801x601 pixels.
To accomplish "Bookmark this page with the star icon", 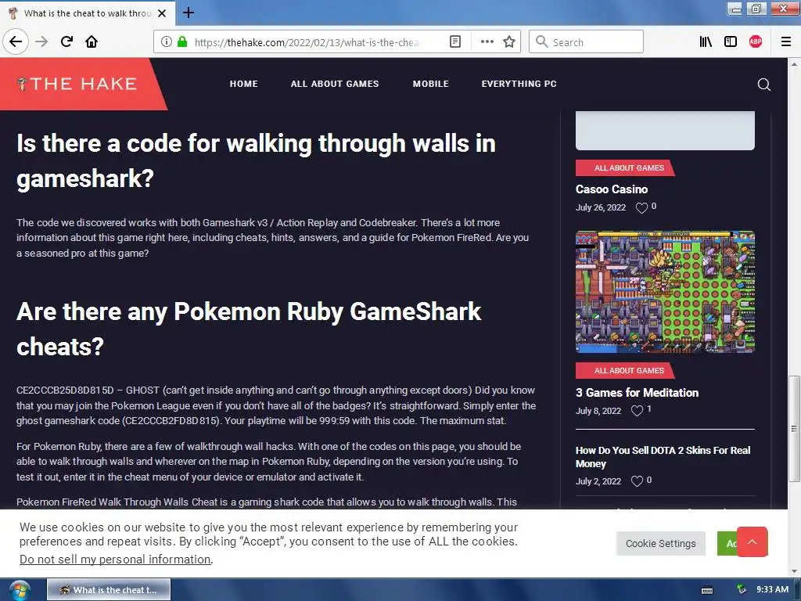I will pos(509,41).
